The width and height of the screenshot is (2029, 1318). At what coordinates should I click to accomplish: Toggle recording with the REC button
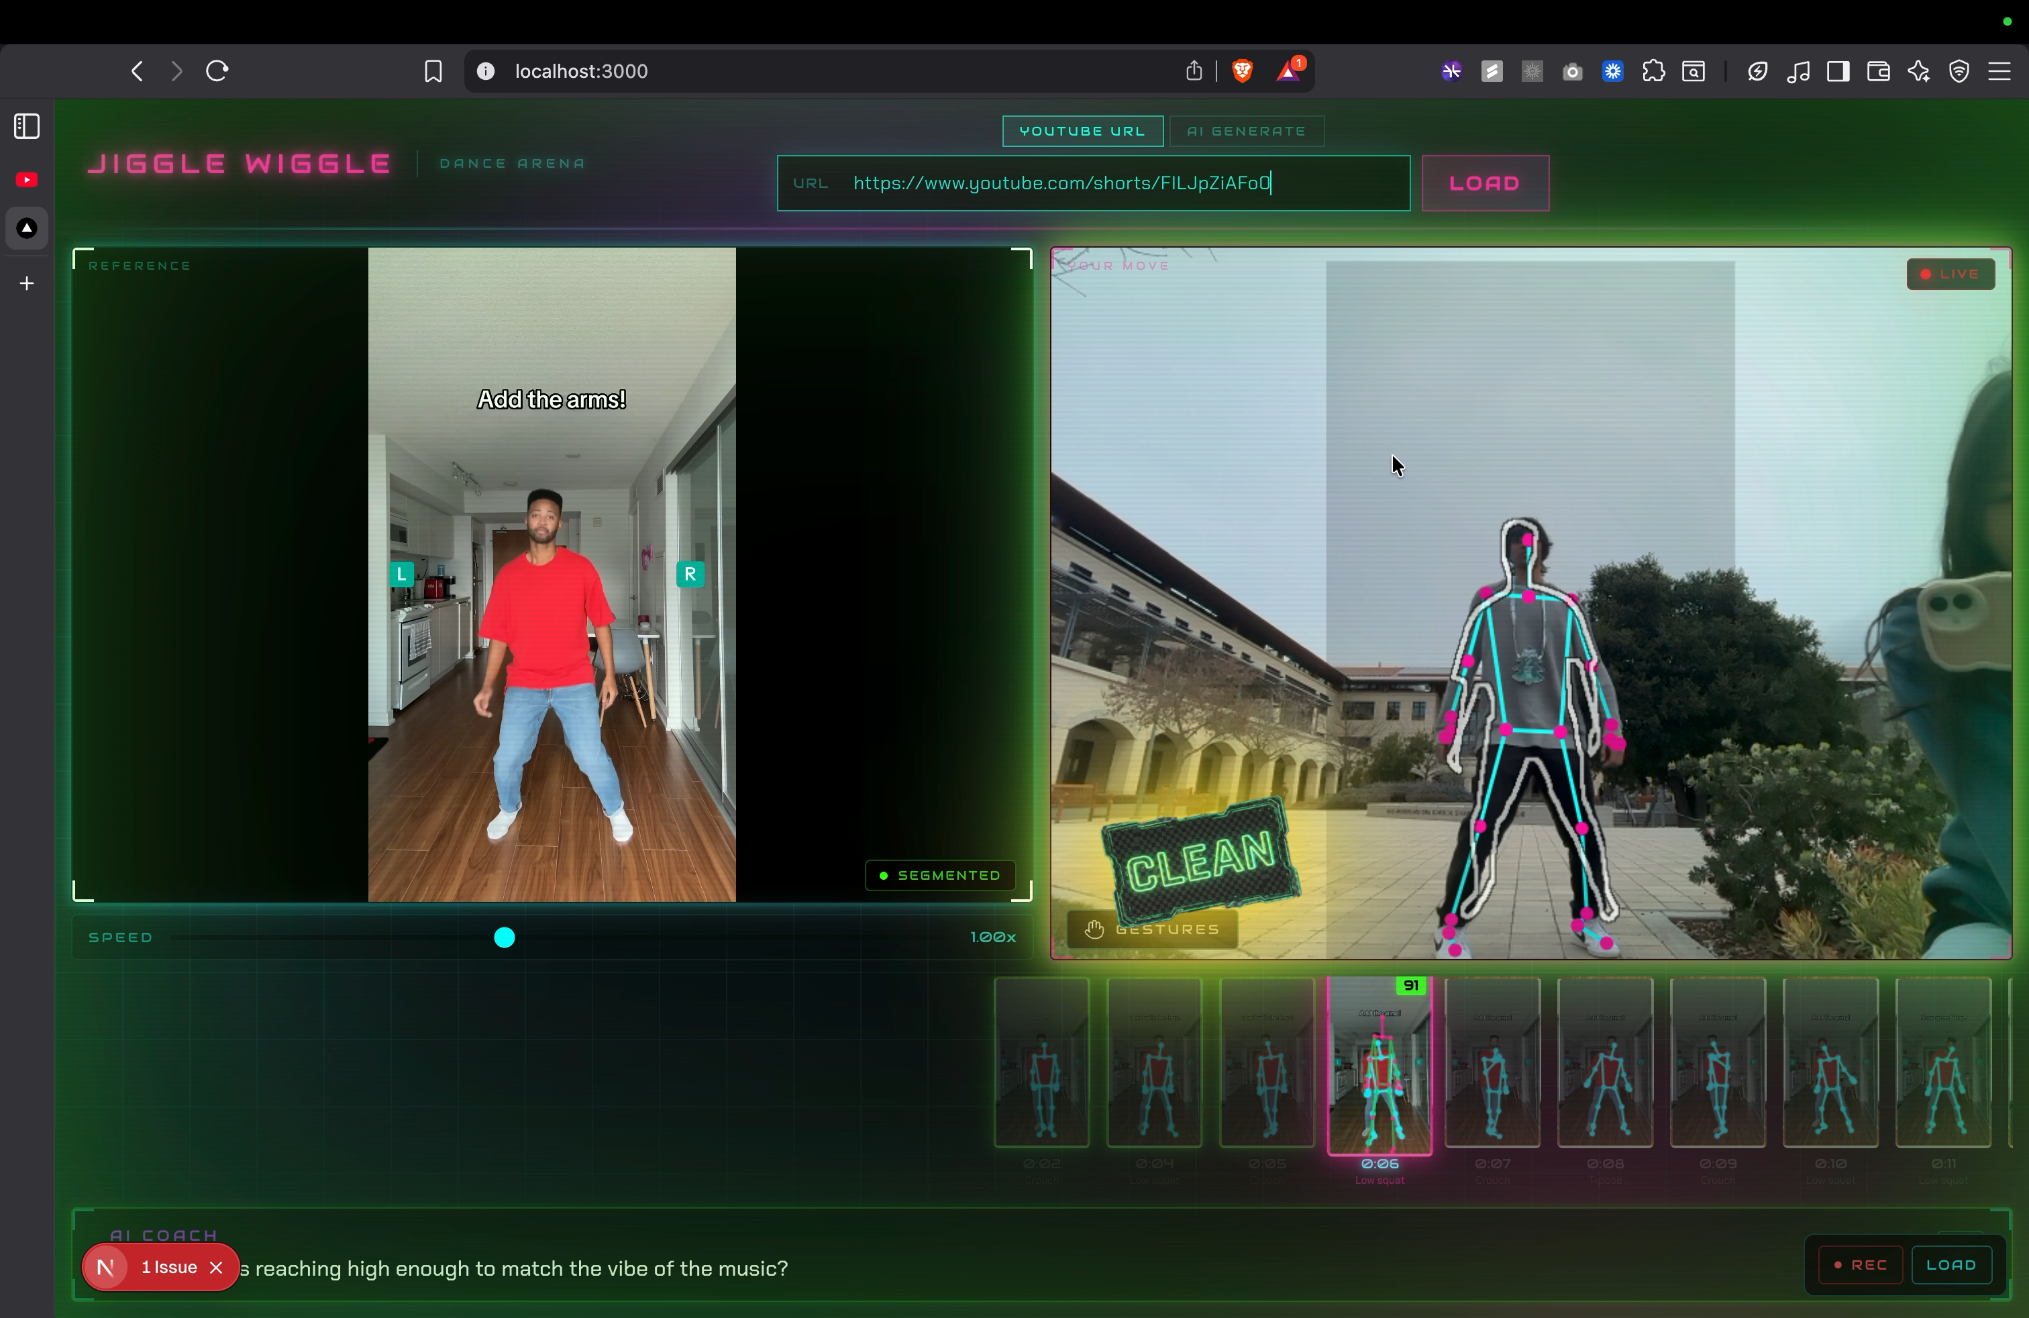click(1860, 1265)
